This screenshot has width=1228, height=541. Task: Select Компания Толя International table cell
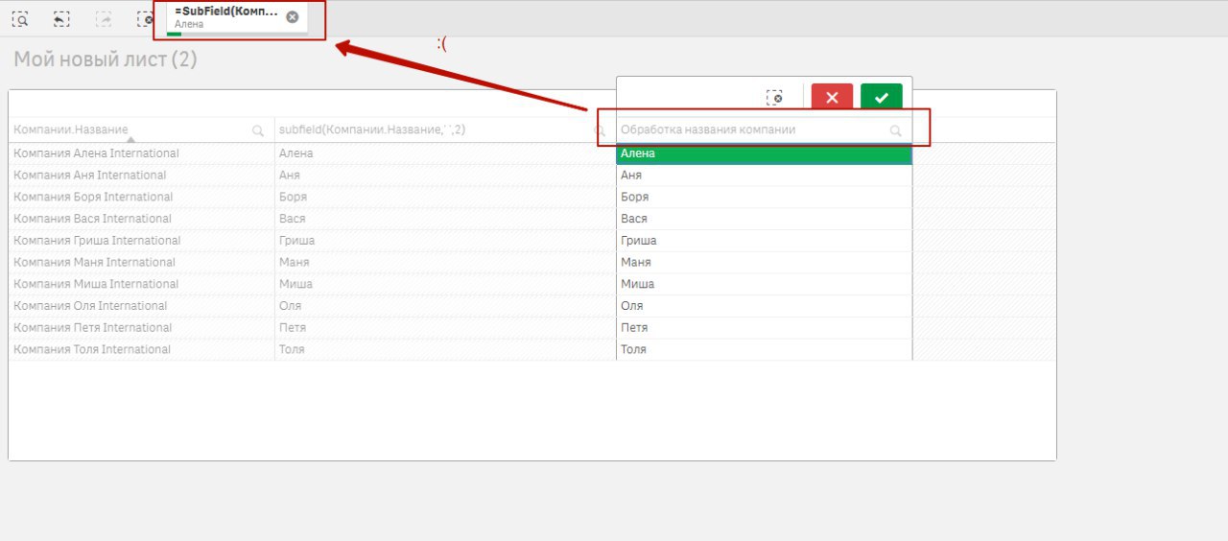141,349
